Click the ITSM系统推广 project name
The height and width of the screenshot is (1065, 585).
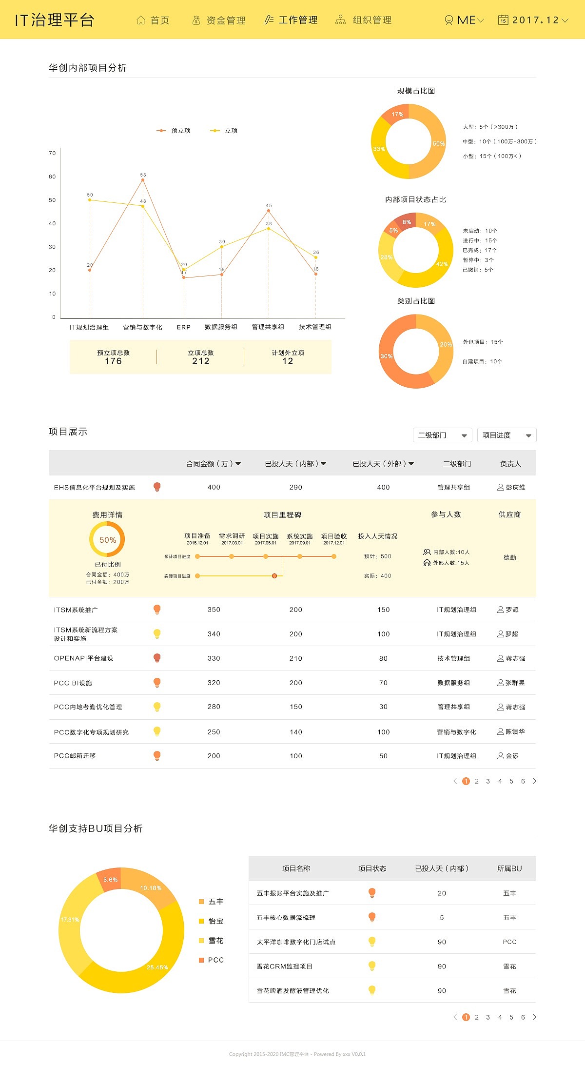coord(76,610)
